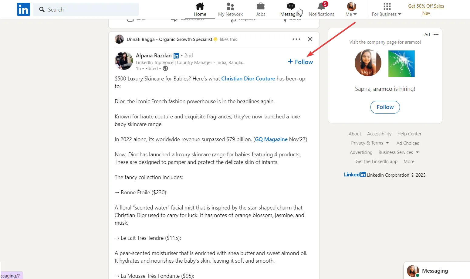Click Sapna's photo in the aramco ad
Viewport: 470px width, 279px height.
(368, 63)
